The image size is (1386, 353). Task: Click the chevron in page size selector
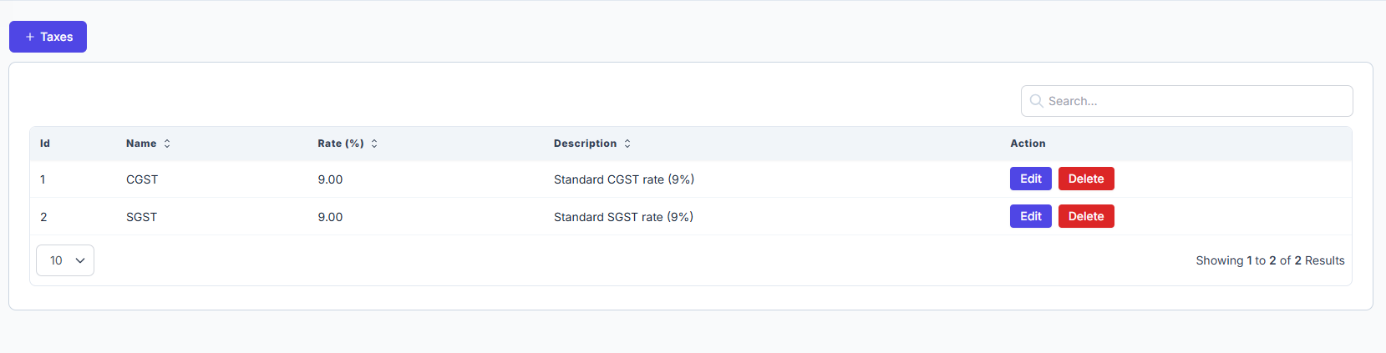click(80, 260)
